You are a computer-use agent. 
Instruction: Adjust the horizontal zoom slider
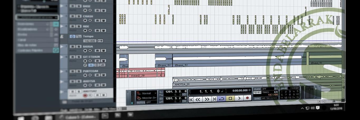(333, 101)
